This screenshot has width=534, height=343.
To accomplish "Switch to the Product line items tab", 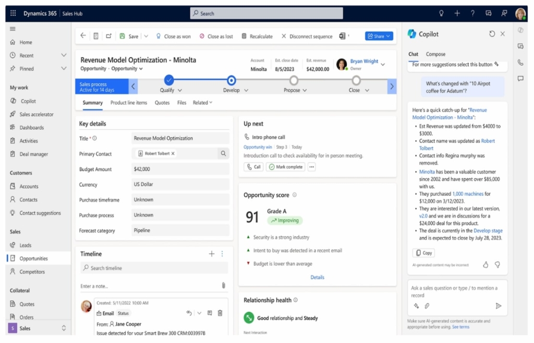I will tap(128, 103).
